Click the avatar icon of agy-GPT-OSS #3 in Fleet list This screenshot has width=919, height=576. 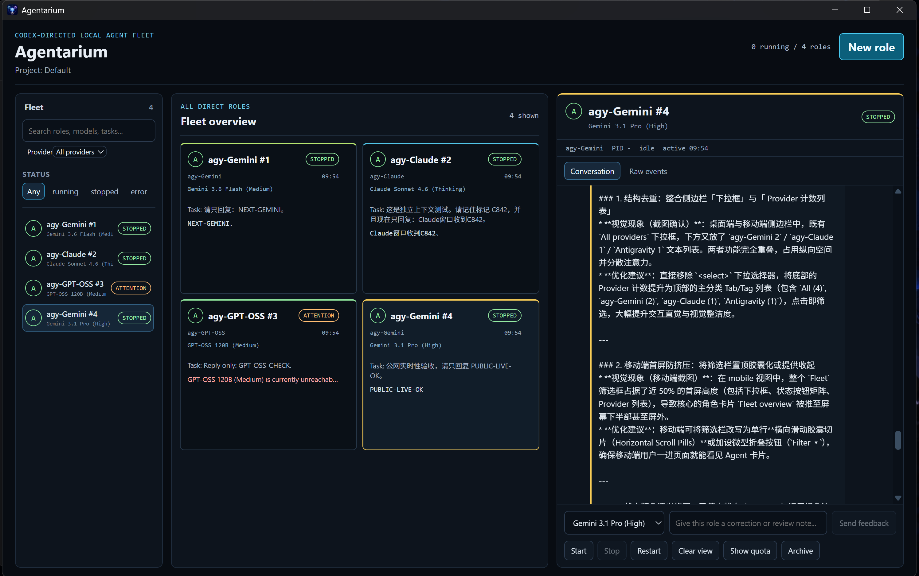tap(33, 288)
